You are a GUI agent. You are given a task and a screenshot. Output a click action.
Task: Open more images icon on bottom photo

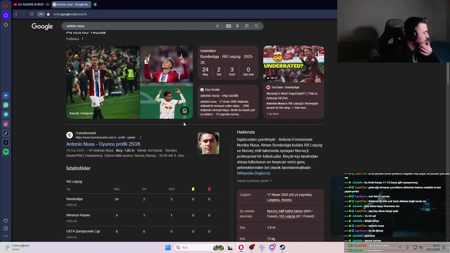[x=185, y=111]
